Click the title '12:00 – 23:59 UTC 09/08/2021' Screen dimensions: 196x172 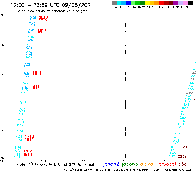(52, 5)
